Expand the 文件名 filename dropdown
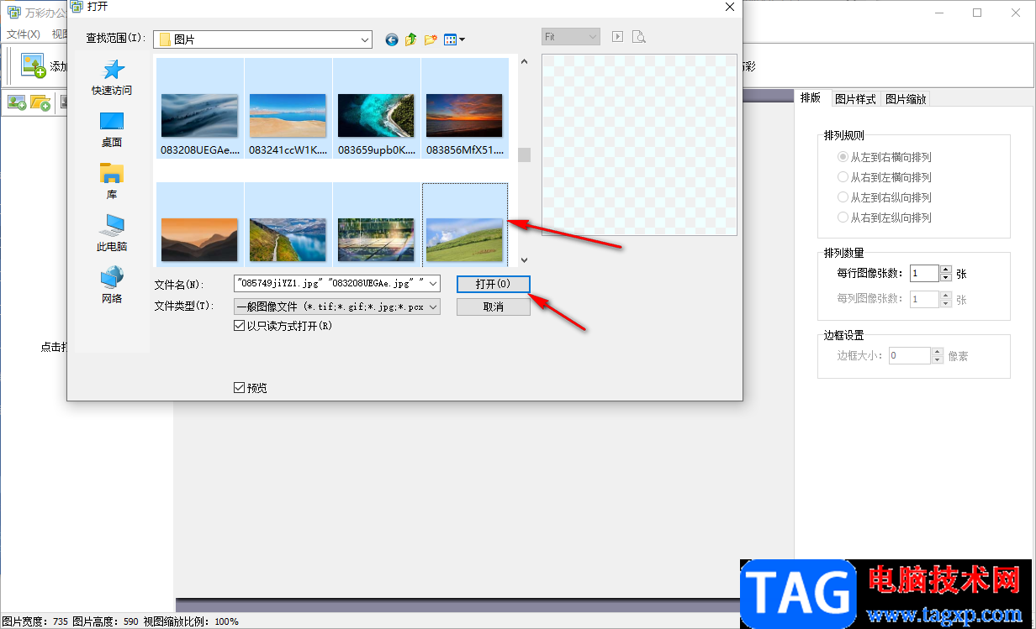Screen dimensions: 1036x629 434,284
